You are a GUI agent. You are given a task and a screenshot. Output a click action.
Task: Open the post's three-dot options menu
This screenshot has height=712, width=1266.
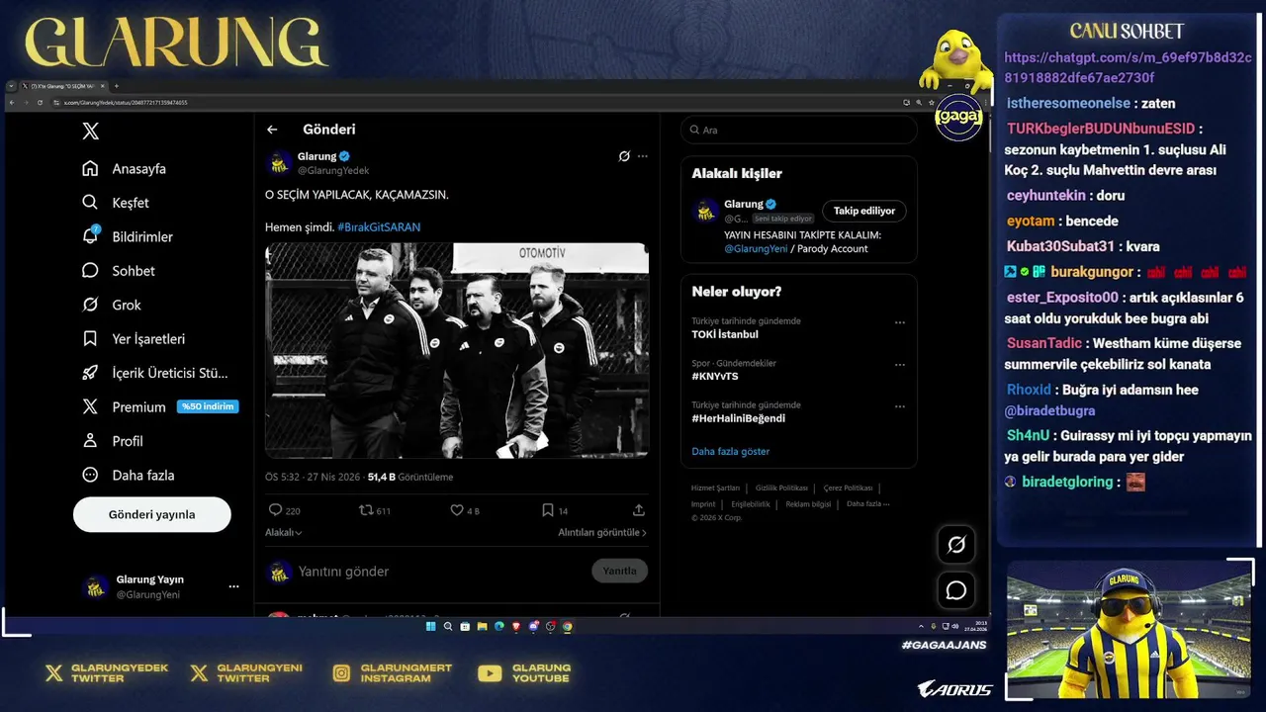[643, 156]
